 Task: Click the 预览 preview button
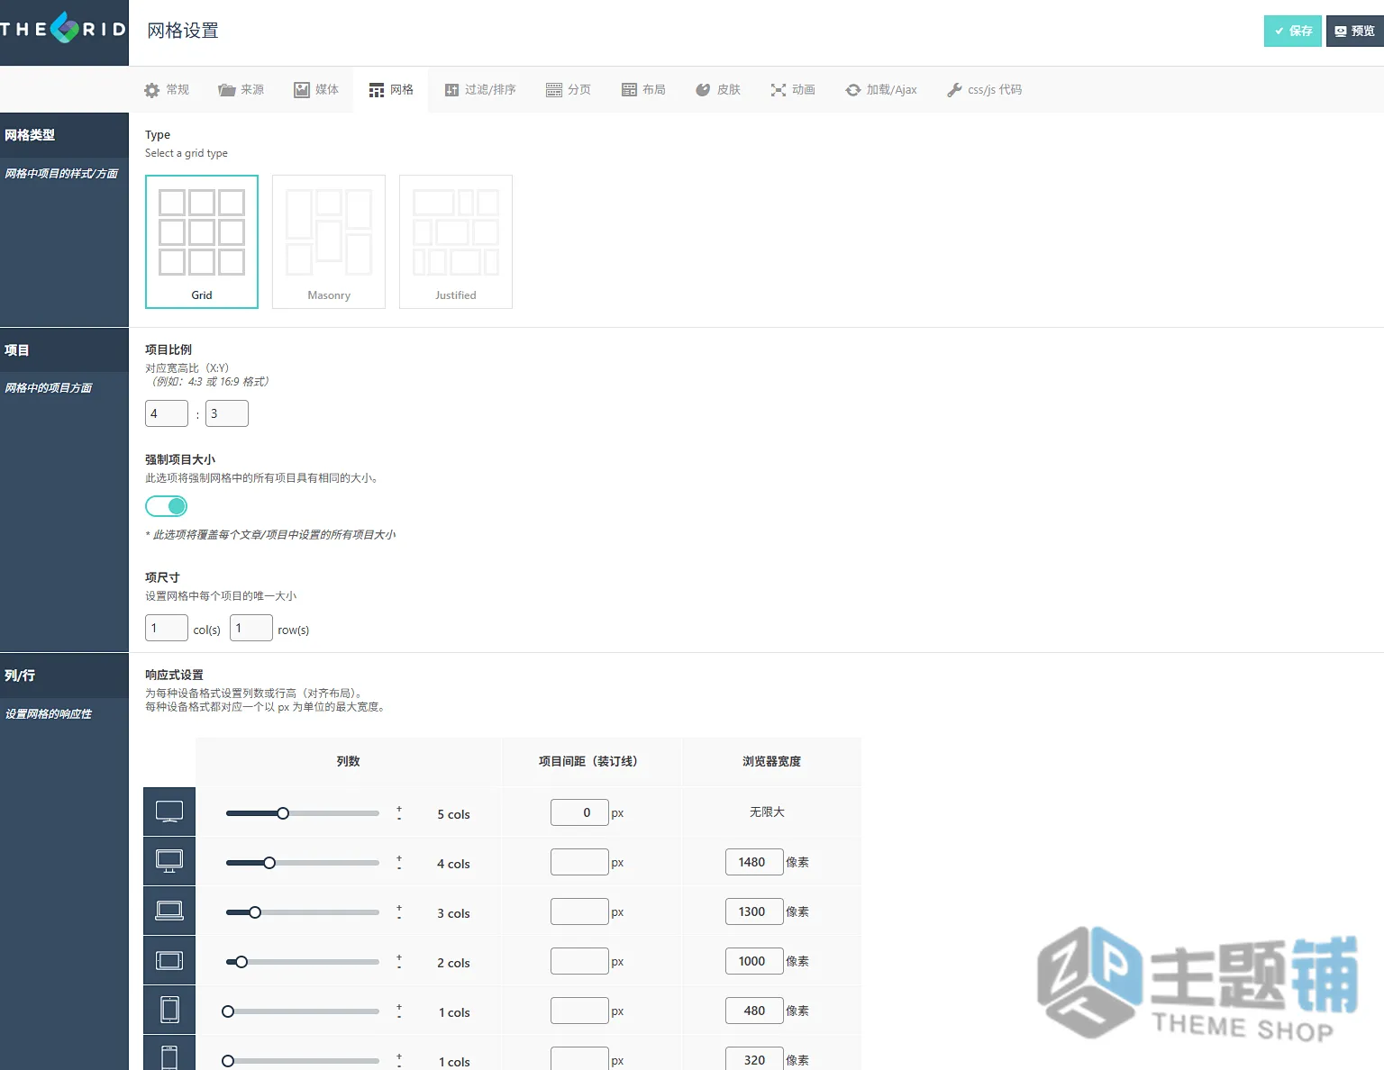click(x=1354, y=31)
